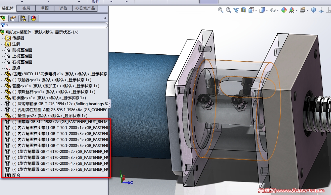
Task: Select 1型六角螺母 GB-T 6170-2000<2>
Action: (60, 152)
